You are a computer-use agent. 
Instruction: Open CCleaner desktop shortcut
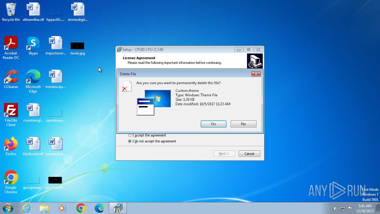click(11, 79)
